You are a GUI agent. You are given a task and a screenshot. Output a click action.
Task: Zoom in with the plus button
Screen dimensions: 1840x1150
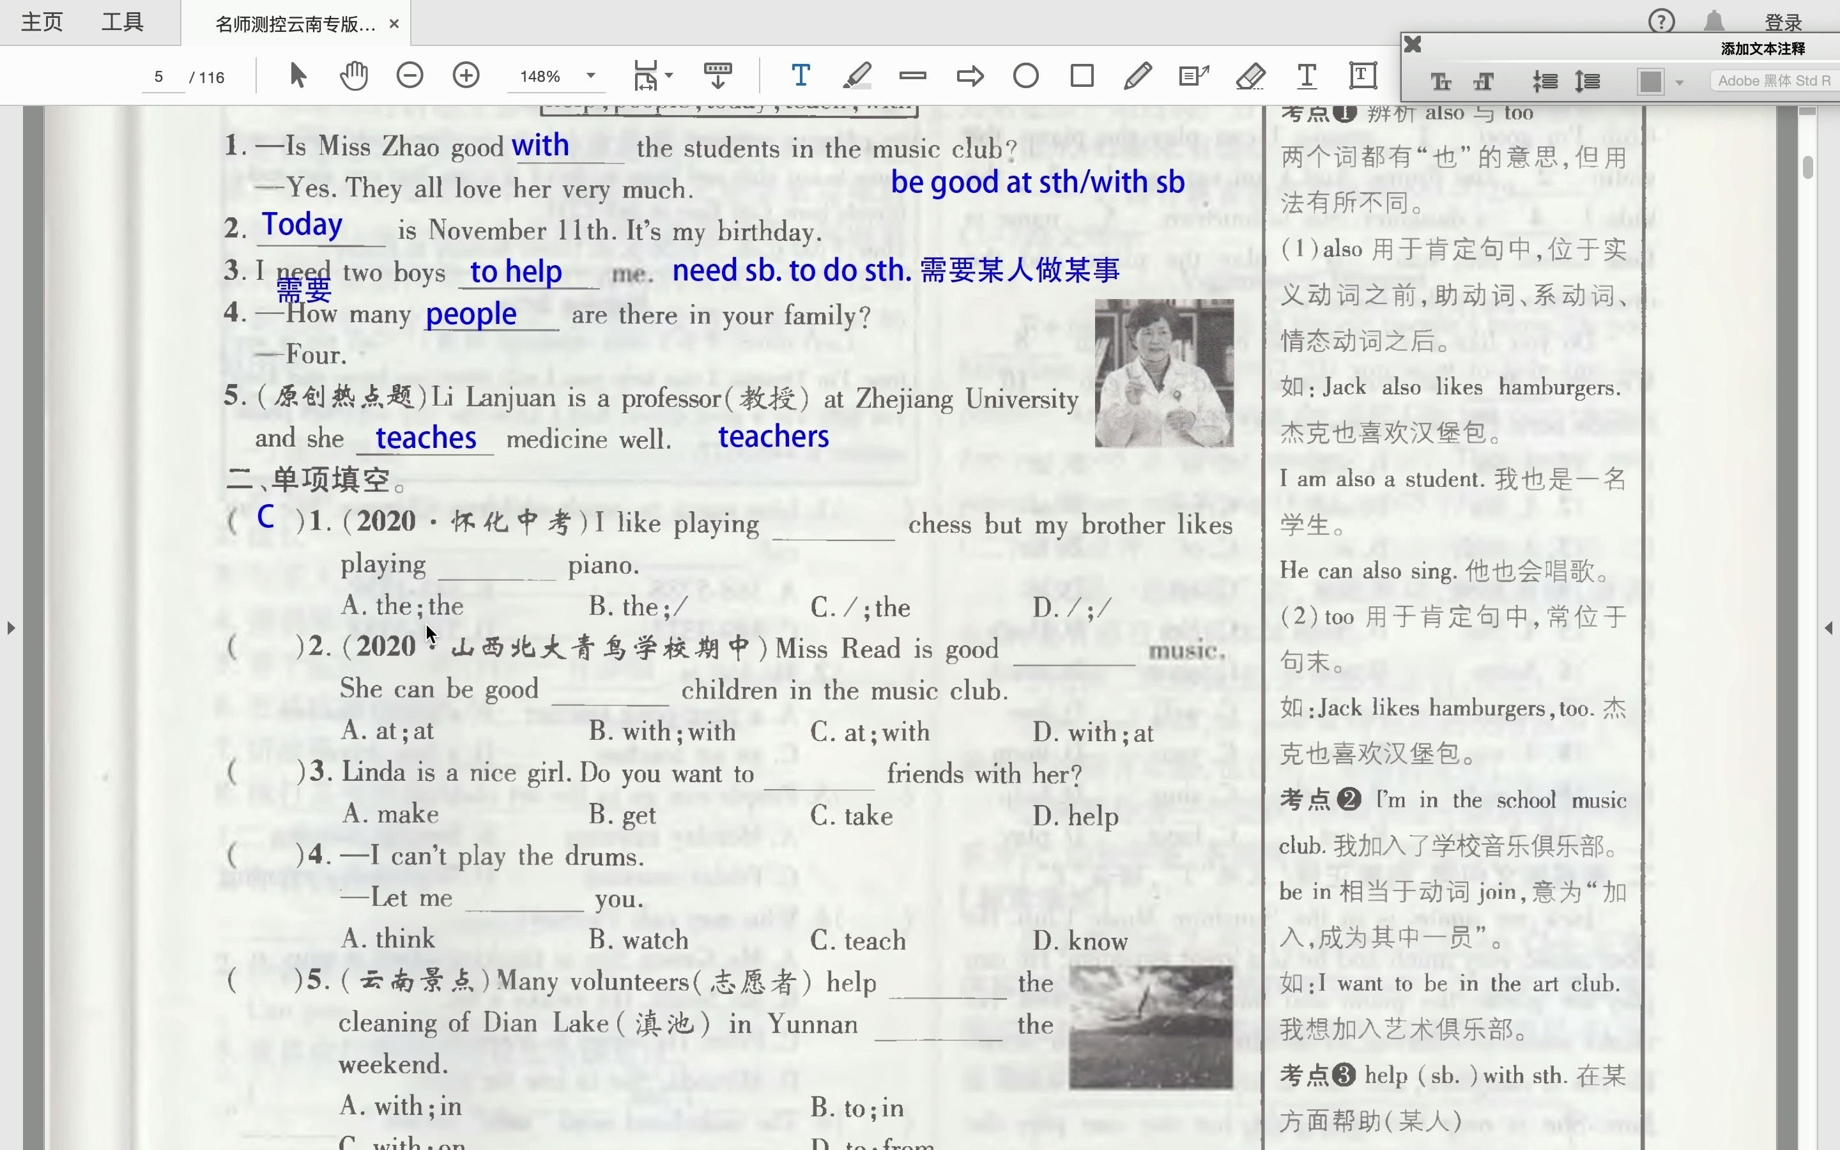click(x=466, y=76)
